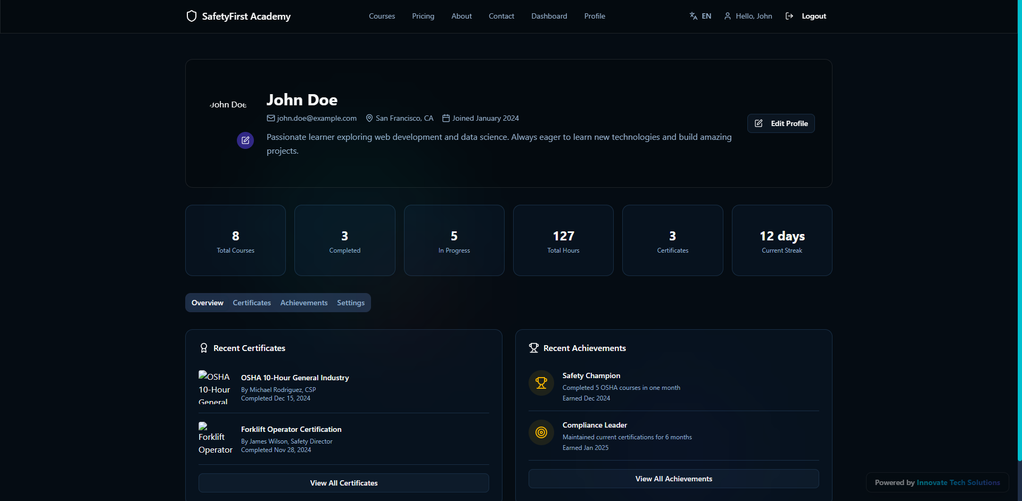Switch to the Achievements tab
The image size is (1022, 501).
tap(304, 303)
